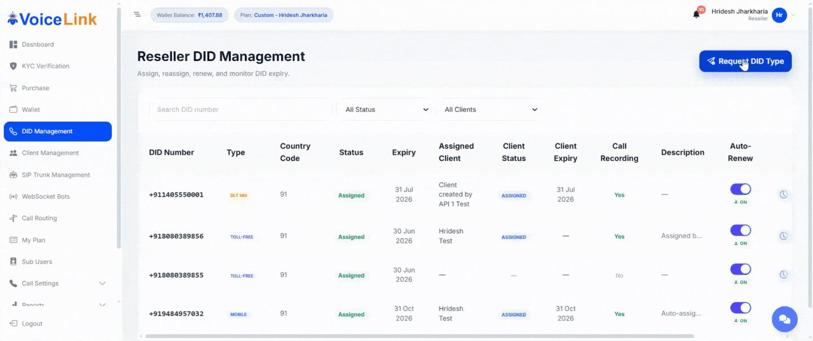Click the Request DID Type button
The height and width of the screenshot is (341, 813).
pyautogui.click(x=745, y=61)
